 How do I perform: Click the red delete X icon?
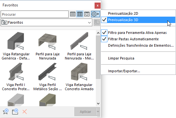pyautogui.click(x=25, y=112)
